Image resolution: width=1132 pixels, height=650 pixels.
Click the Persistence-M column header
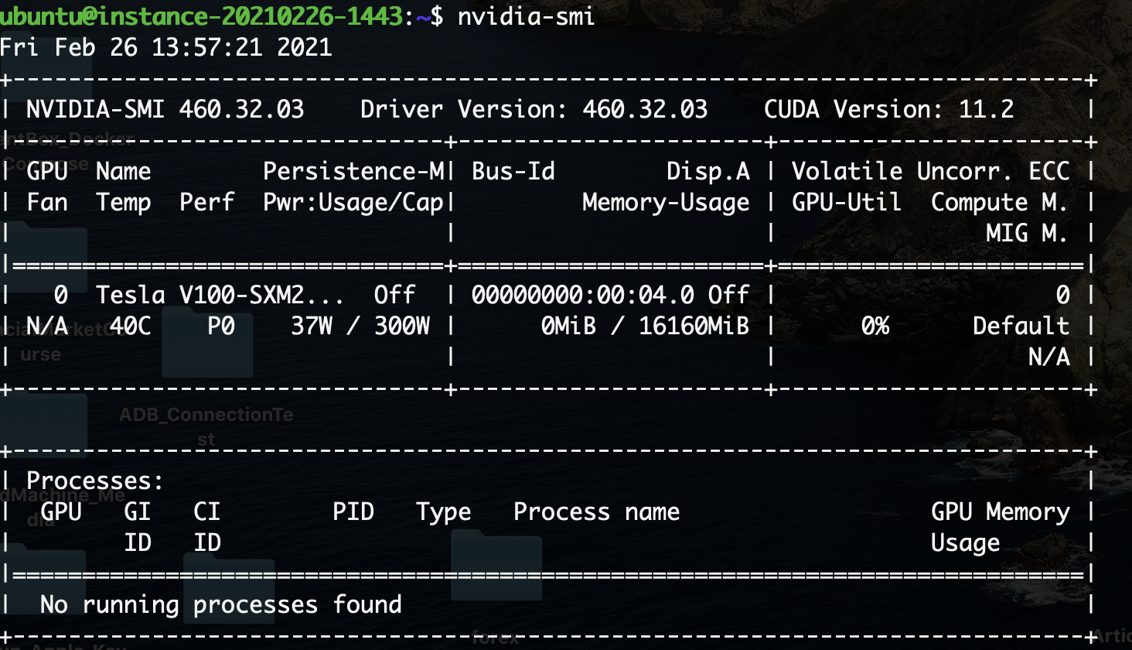click(353, 171)
